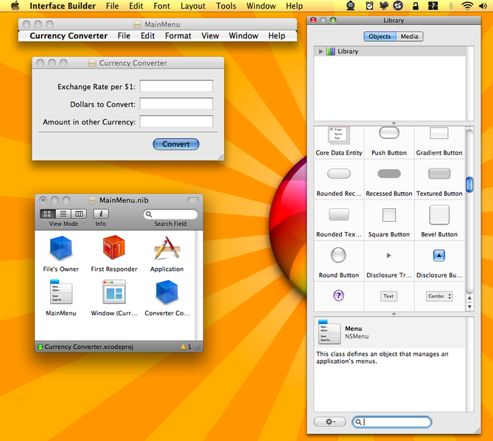Click the Library objects scrollbar thumb

(469, 184)
